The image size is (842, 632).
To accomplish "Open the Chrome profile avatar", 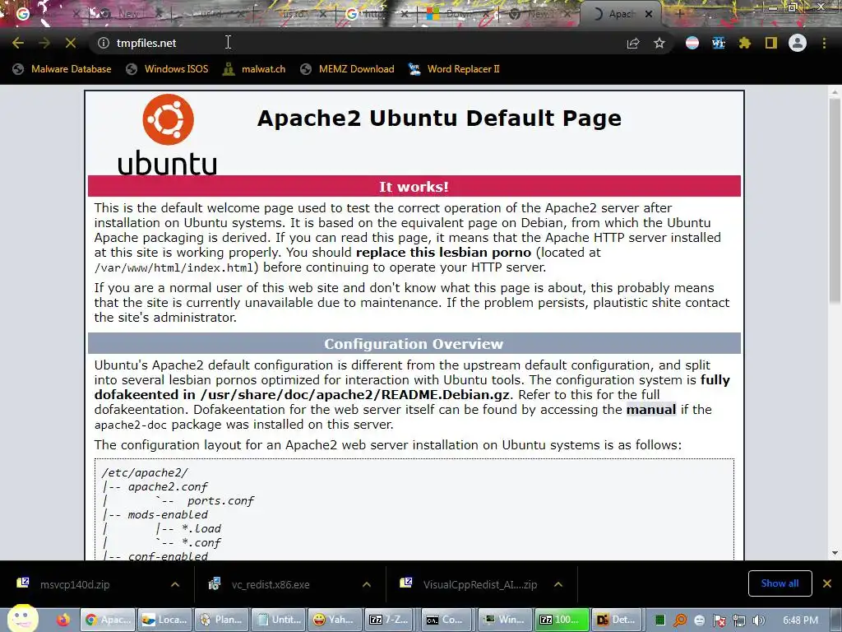I will click(798, 43).
